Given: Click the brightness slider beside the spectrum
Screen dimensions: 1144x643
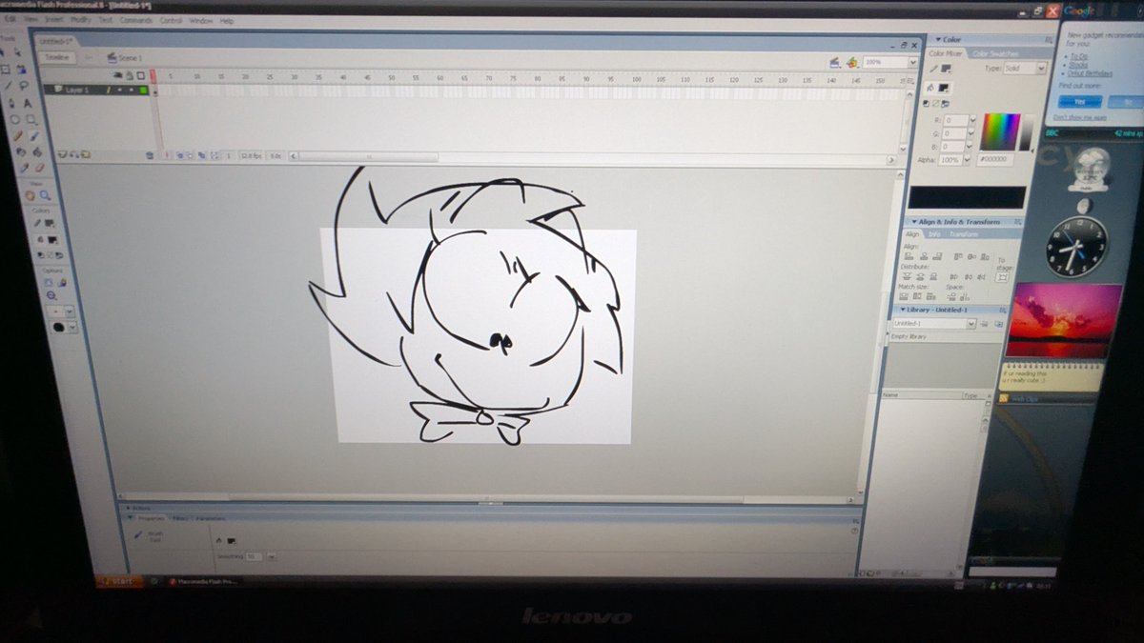Looking at the screenshot, I should pos(1027,132).
